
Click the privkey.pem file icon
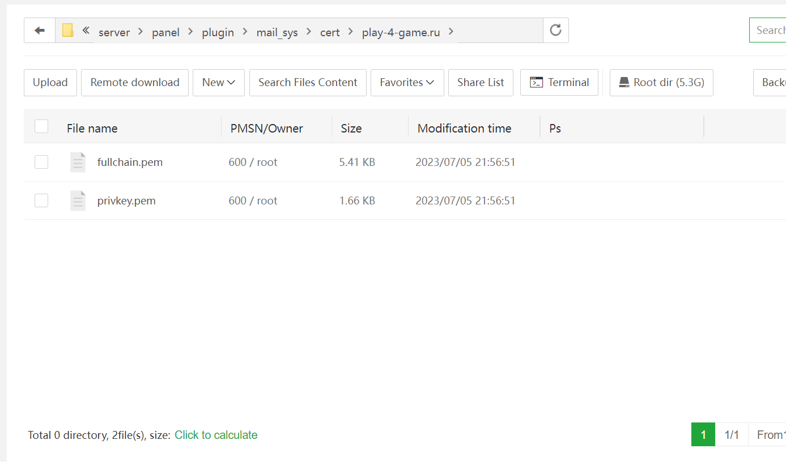pyautogui.click(x=78, y=201)
